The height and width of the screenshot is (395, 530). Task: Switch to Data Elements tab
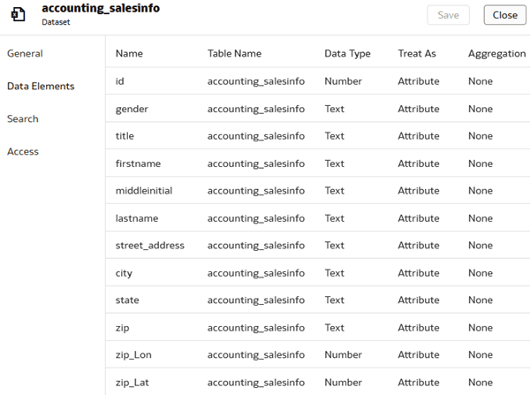click(41, 86)
